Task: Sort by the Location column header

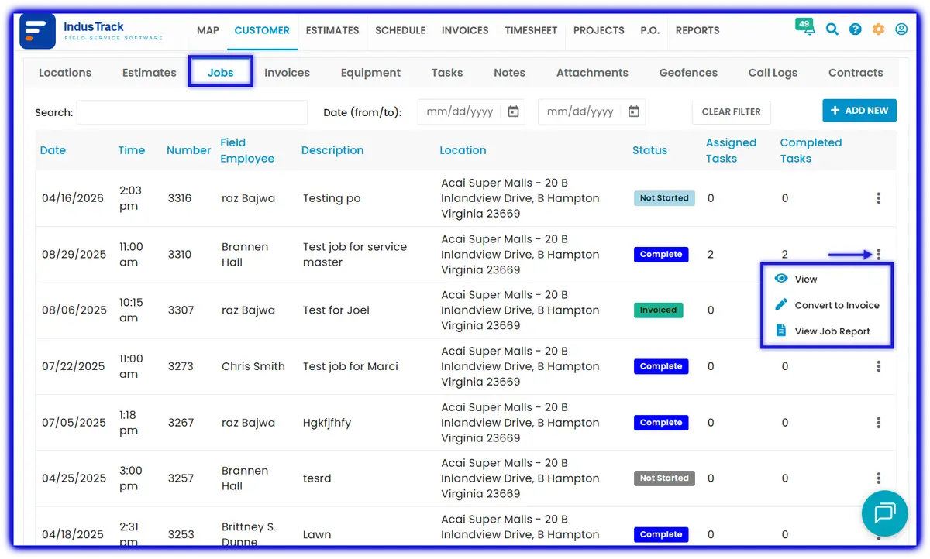Action: click(x=463, y=150)
